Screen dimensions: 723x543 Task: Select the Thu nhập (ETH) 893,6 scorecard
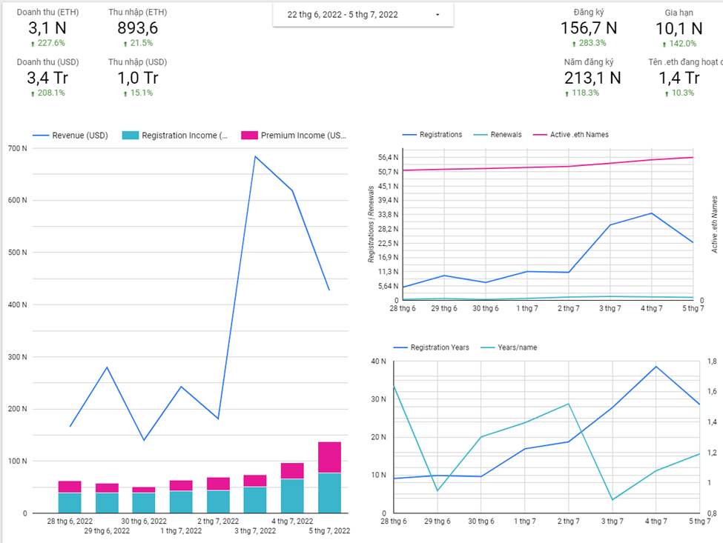[137, 28]
